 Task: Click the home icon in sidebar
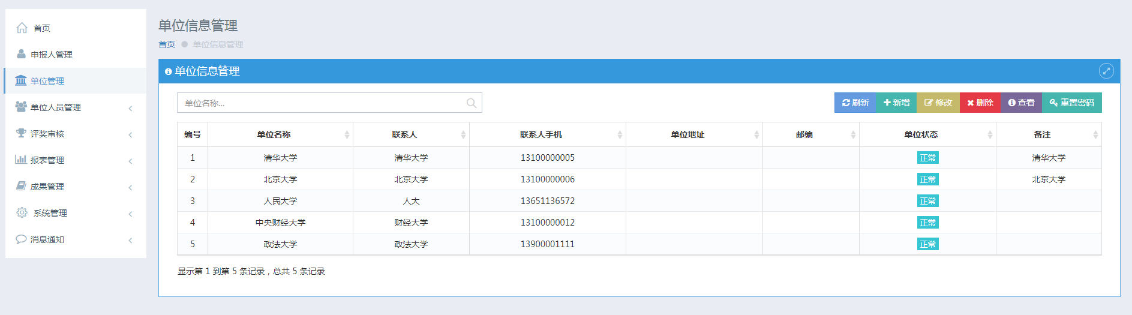(22, 28)
